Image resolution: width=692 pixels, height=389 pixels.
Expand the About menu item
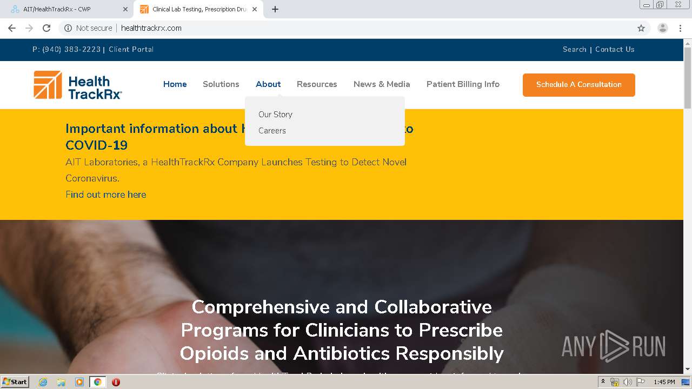[x=268, y=84]
